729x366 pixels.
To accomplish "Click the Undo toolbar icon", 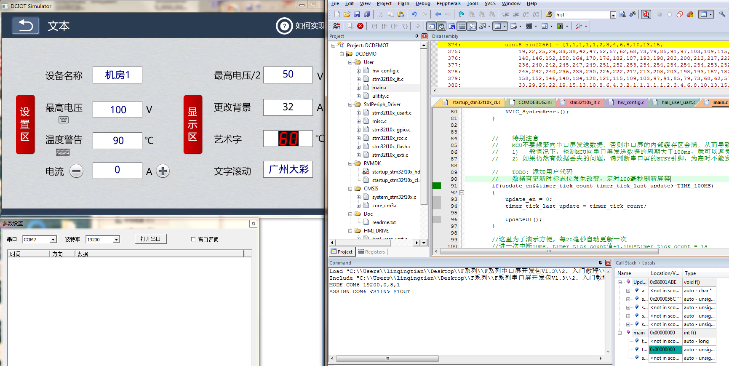I will (414, 15).
